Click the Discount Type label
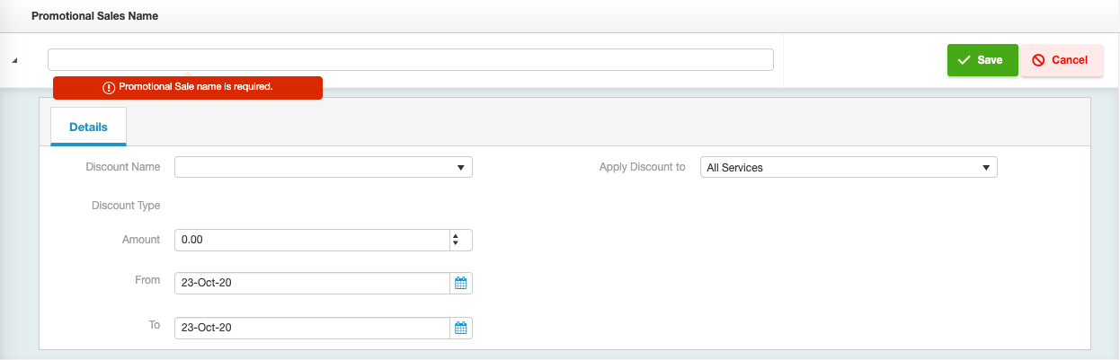The height and width of the screenshot is (360, 1120). (126, 206)
